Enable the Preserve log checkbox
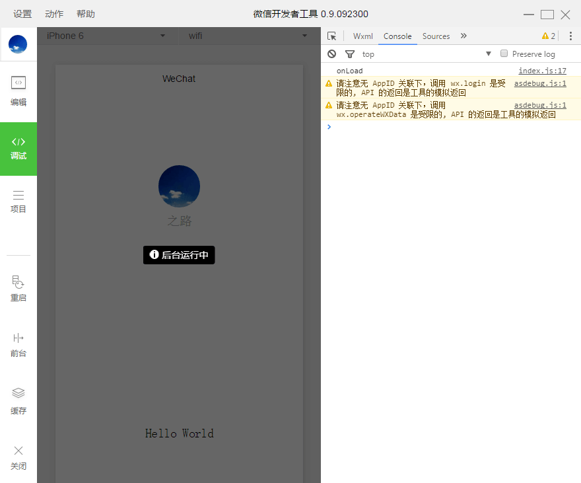This screenshot has height=483, width=581. tap(504, 54)
